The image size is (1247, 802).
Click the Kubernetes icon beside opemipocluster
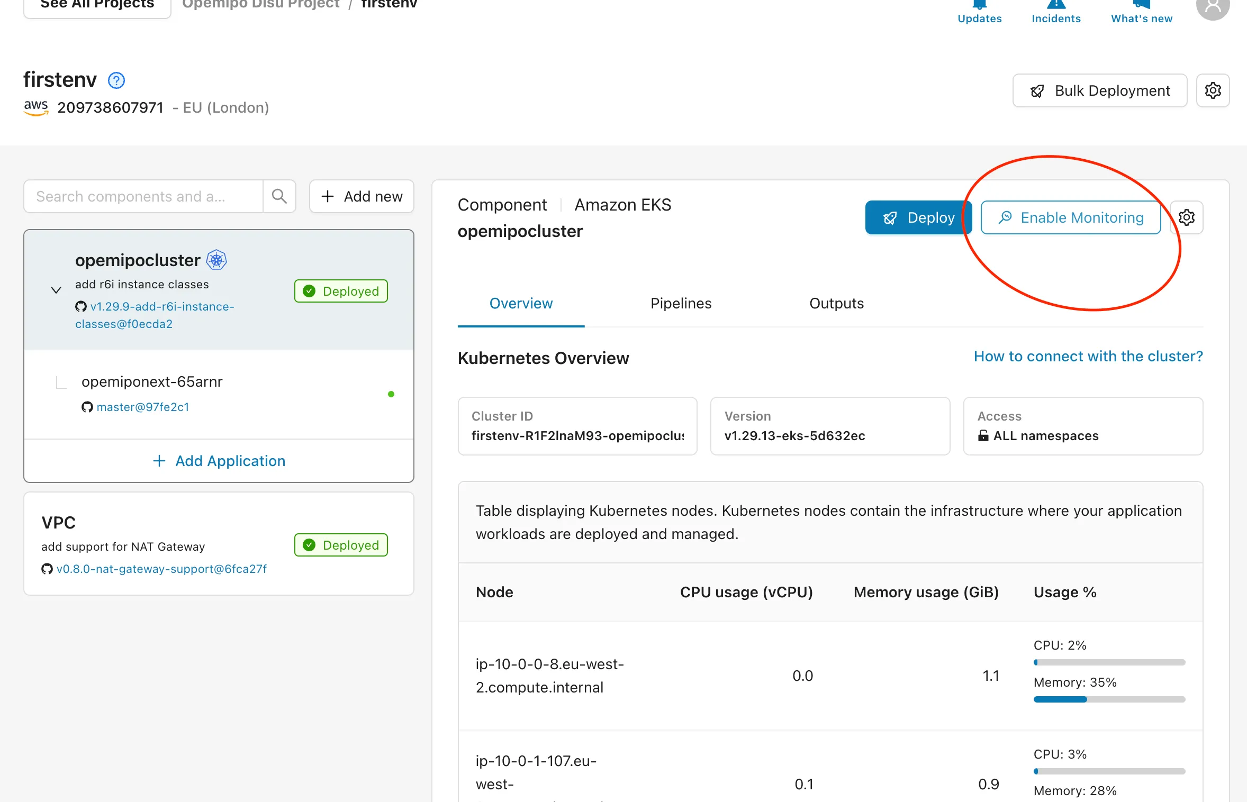pyautogui.click(x=216, y=260)
